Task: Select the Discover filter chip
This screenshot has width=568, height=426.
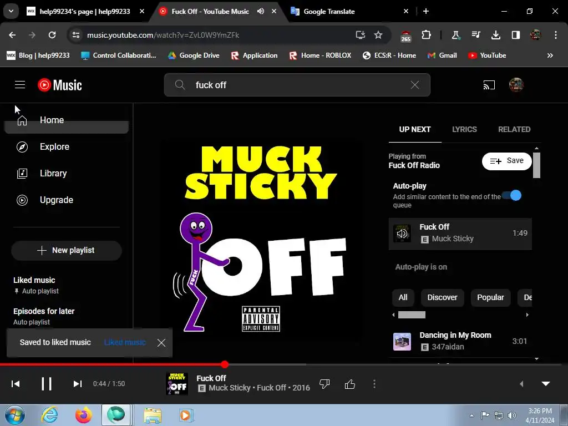Action: (x=442, y=297)
